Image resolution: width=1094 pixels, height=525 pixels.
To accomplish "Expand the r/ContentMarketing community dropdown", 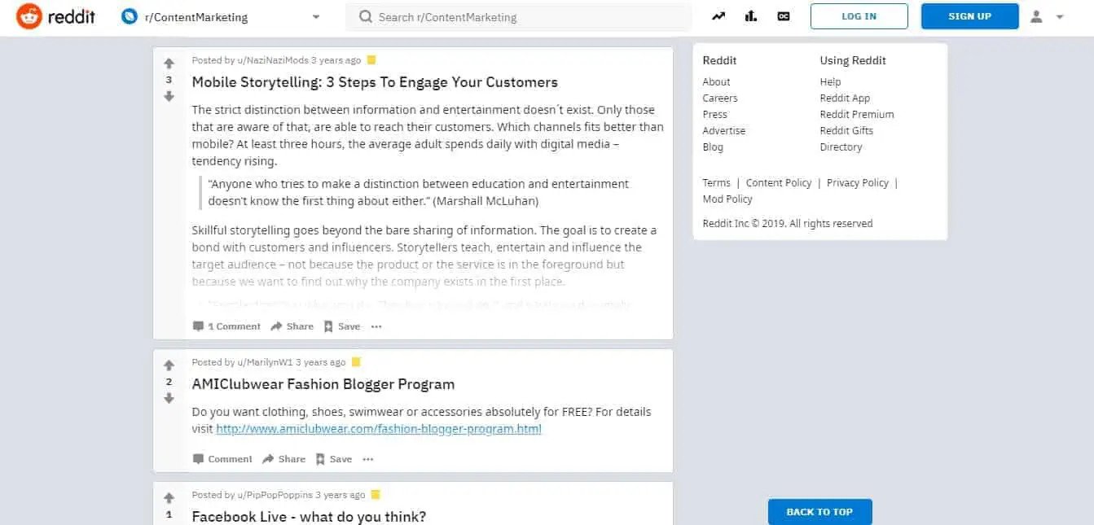I will click(316, 17).
